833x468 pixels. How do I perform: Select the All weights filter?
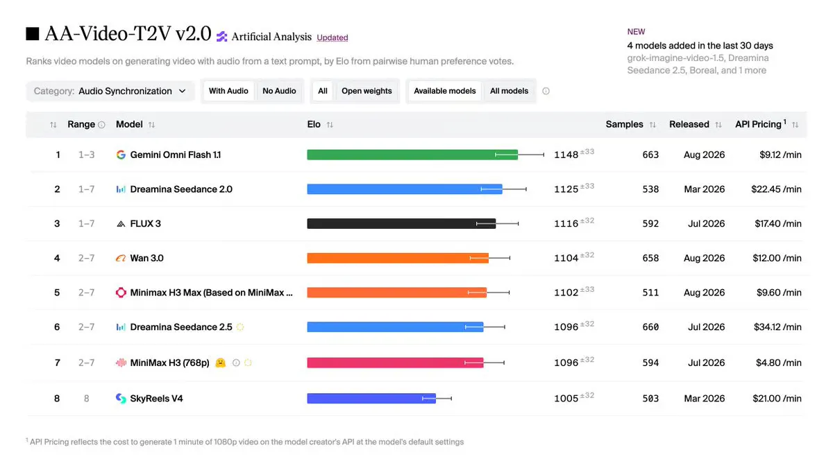323,91
